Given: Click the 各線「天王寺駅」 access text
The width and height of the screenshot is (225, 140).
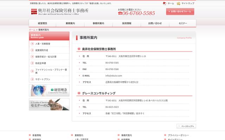Looking at the screenshot, I should click(125, 113).
